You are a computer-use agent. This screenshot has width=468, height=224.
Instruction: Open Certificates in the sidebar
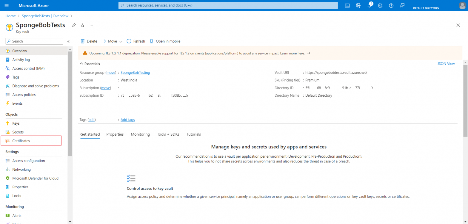coord(21,141)
